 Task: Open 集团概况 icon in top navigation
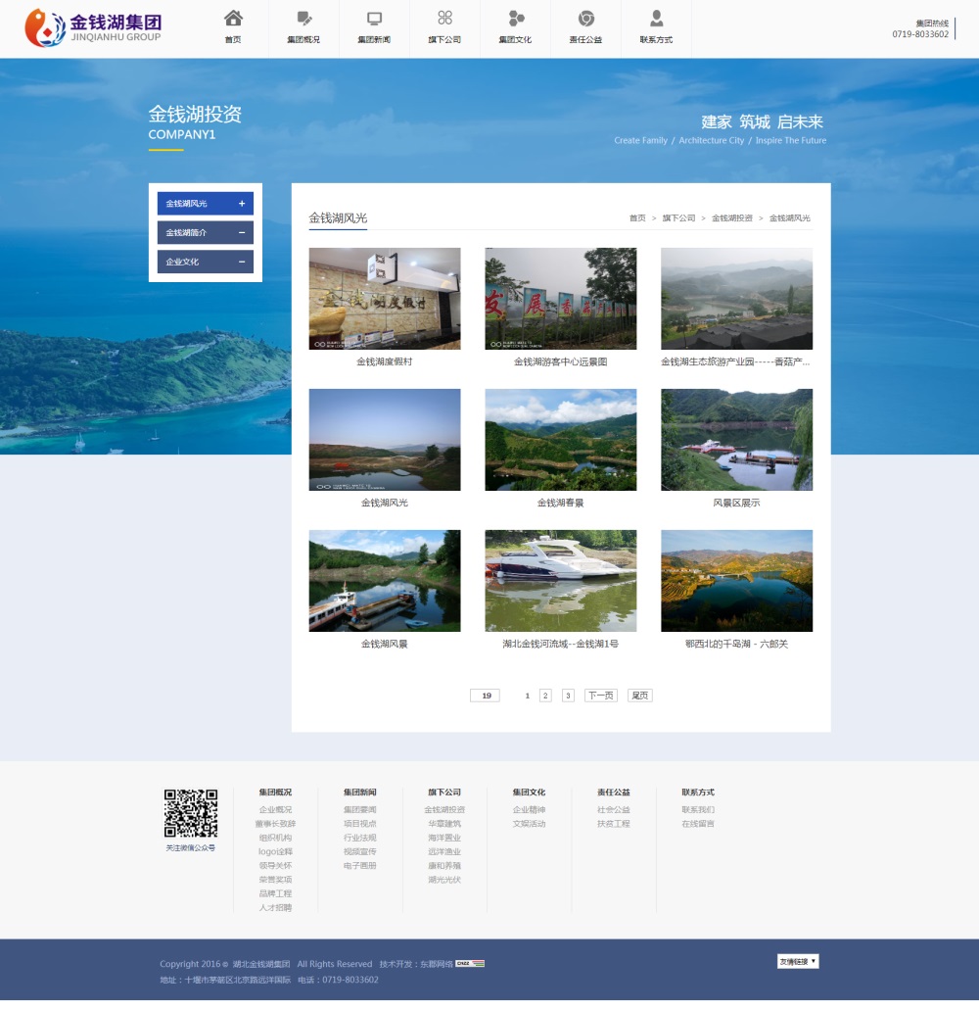click(x=303, y=18)
